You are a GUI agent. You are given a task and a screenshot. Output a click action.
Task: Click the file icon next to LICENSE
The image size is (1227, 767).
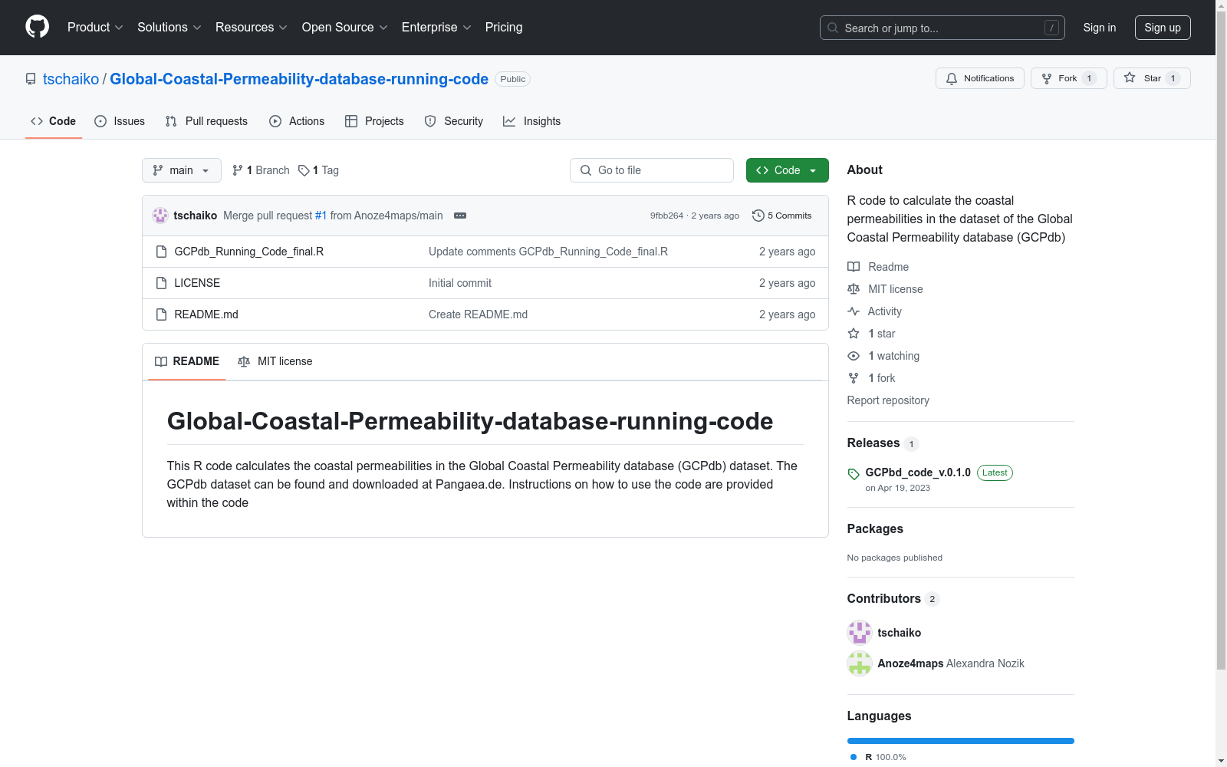coord(161,283)
